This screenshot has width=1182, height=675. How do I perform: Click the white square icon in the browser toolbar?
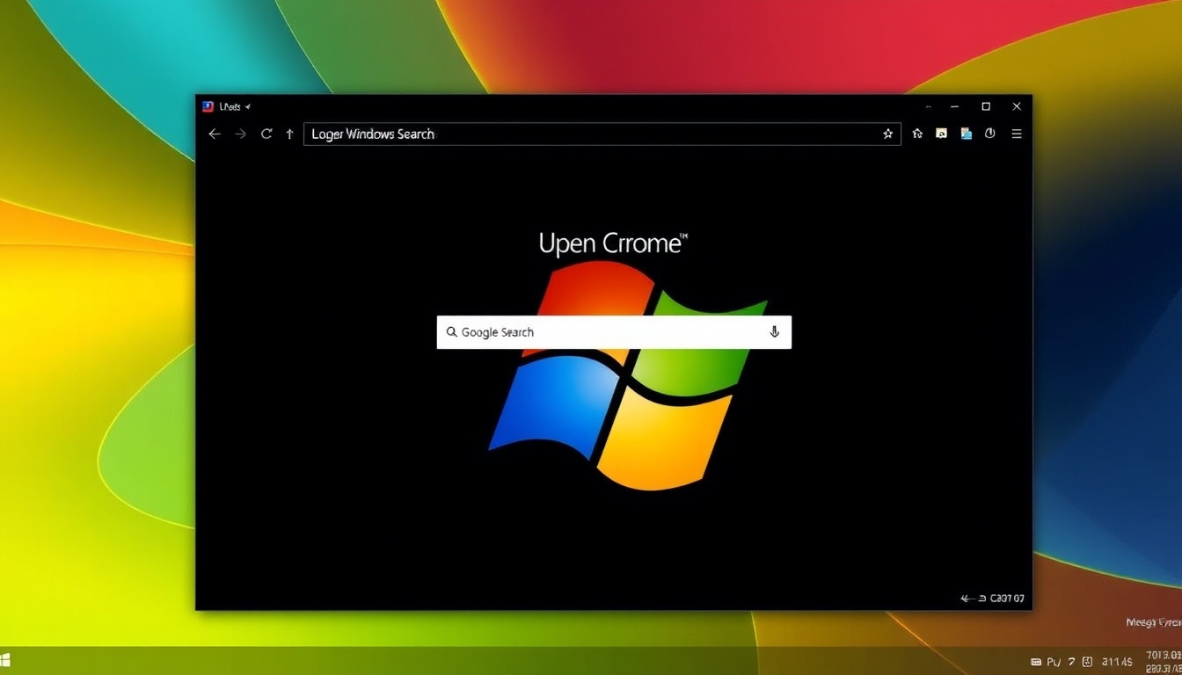coord(941,134)
